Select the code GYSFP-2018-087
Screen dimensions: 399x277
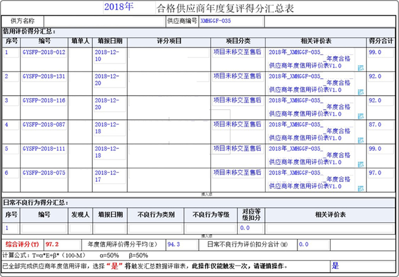click(x=44, y=125)
